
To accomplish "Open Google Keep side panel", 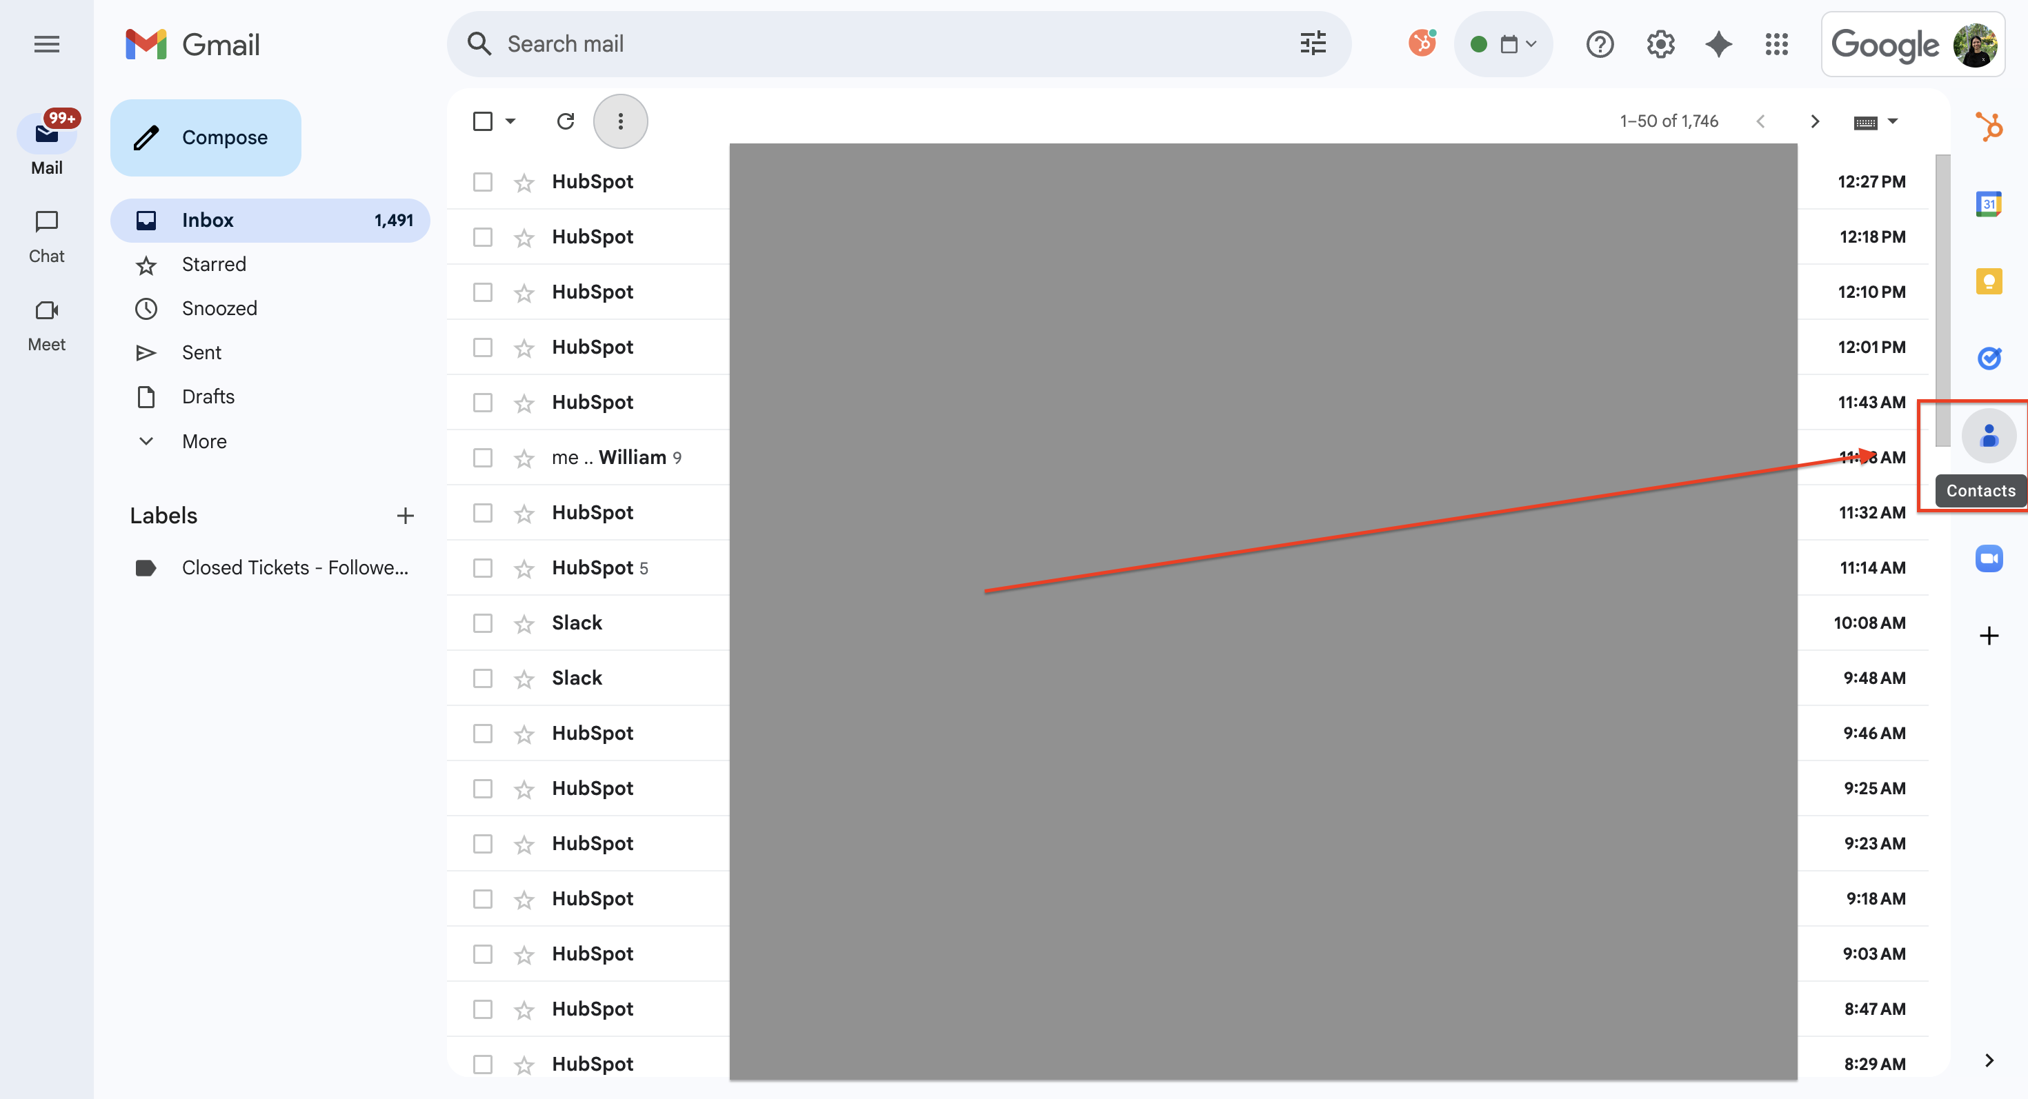I will (1989, 281).
